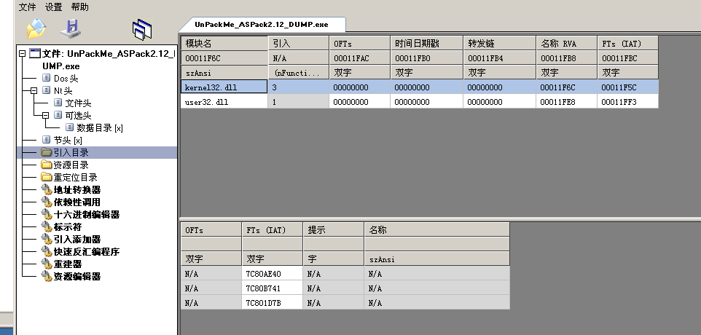Open the 帮助 menu
Viewport: 701px width, 335px height.
tap(79, 7)
